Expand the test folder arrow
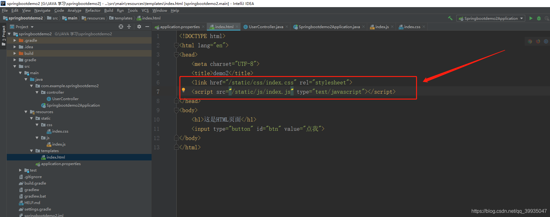 click(20, 170)
